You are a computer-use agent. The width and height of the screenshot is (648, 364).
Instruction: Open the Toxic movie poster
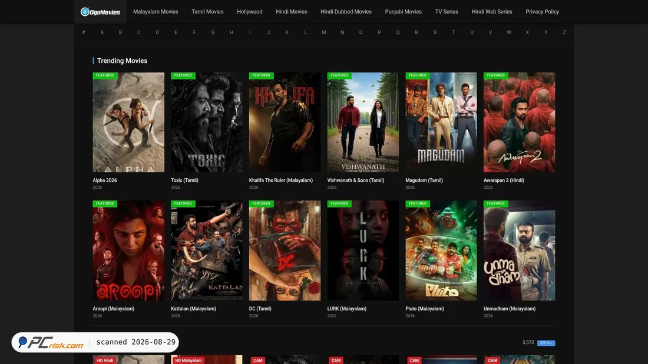coord(207,122)
